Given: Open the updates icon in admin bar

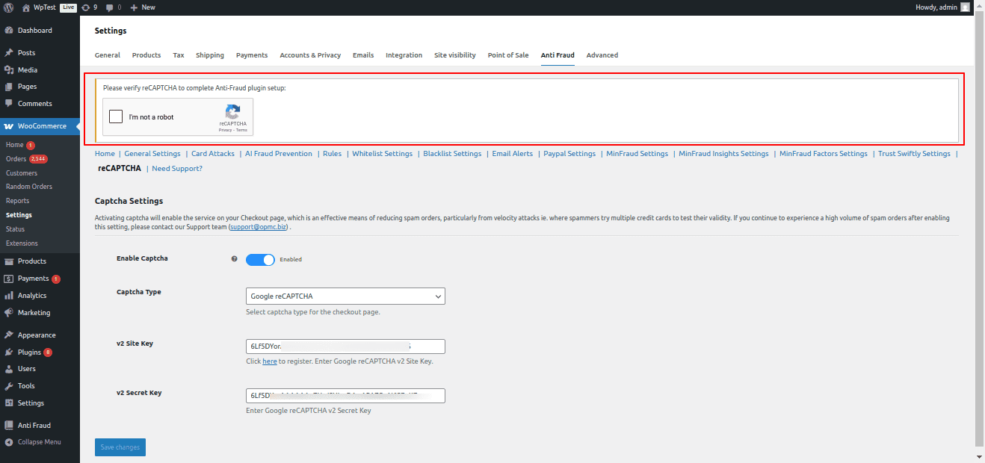Looking at the screenshot, I should click(87, 7).
